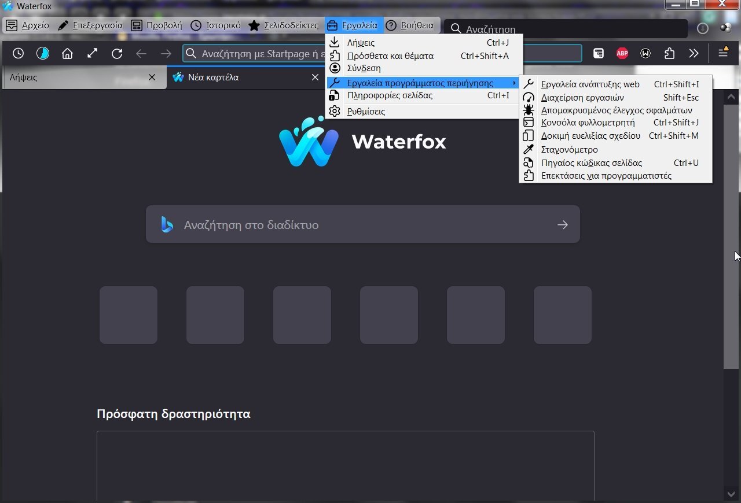Screen dimensions: 741x503
Task: Open the Επεξεργασία menu
Action: point(90,25)
